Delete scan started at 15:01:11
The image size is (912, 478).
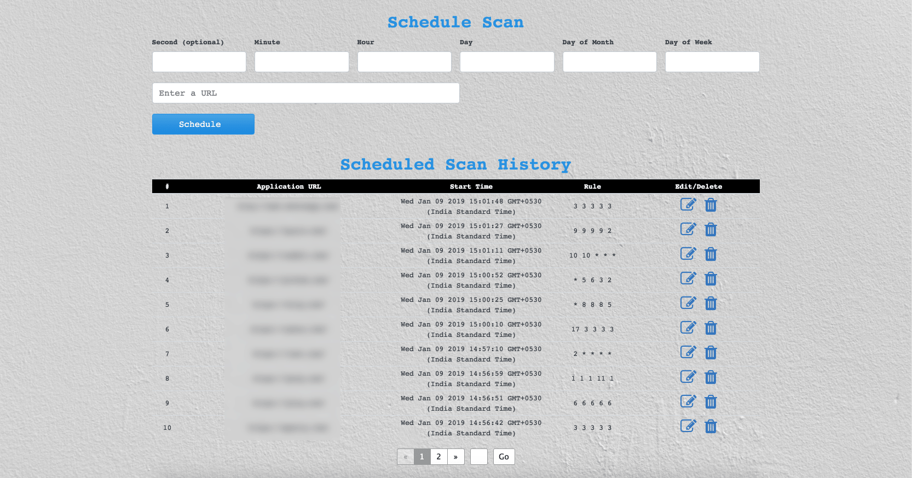711,254
